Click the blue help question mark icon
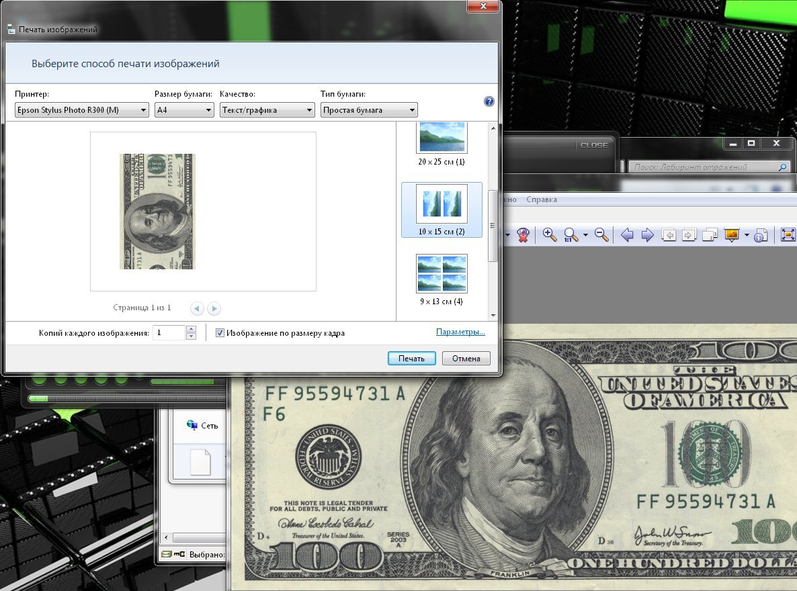The width and height of the screenshot is (797, 591). click(489, 101)
